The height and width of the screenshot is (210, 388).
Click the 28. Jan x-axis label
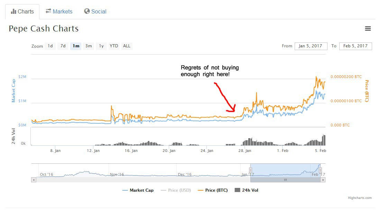(245, 151)
